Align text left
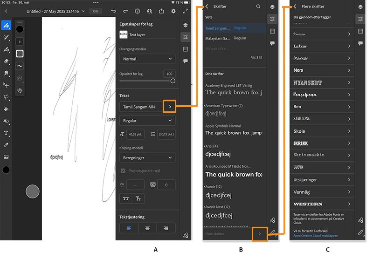373x259 pixels. tap(129, 228)
